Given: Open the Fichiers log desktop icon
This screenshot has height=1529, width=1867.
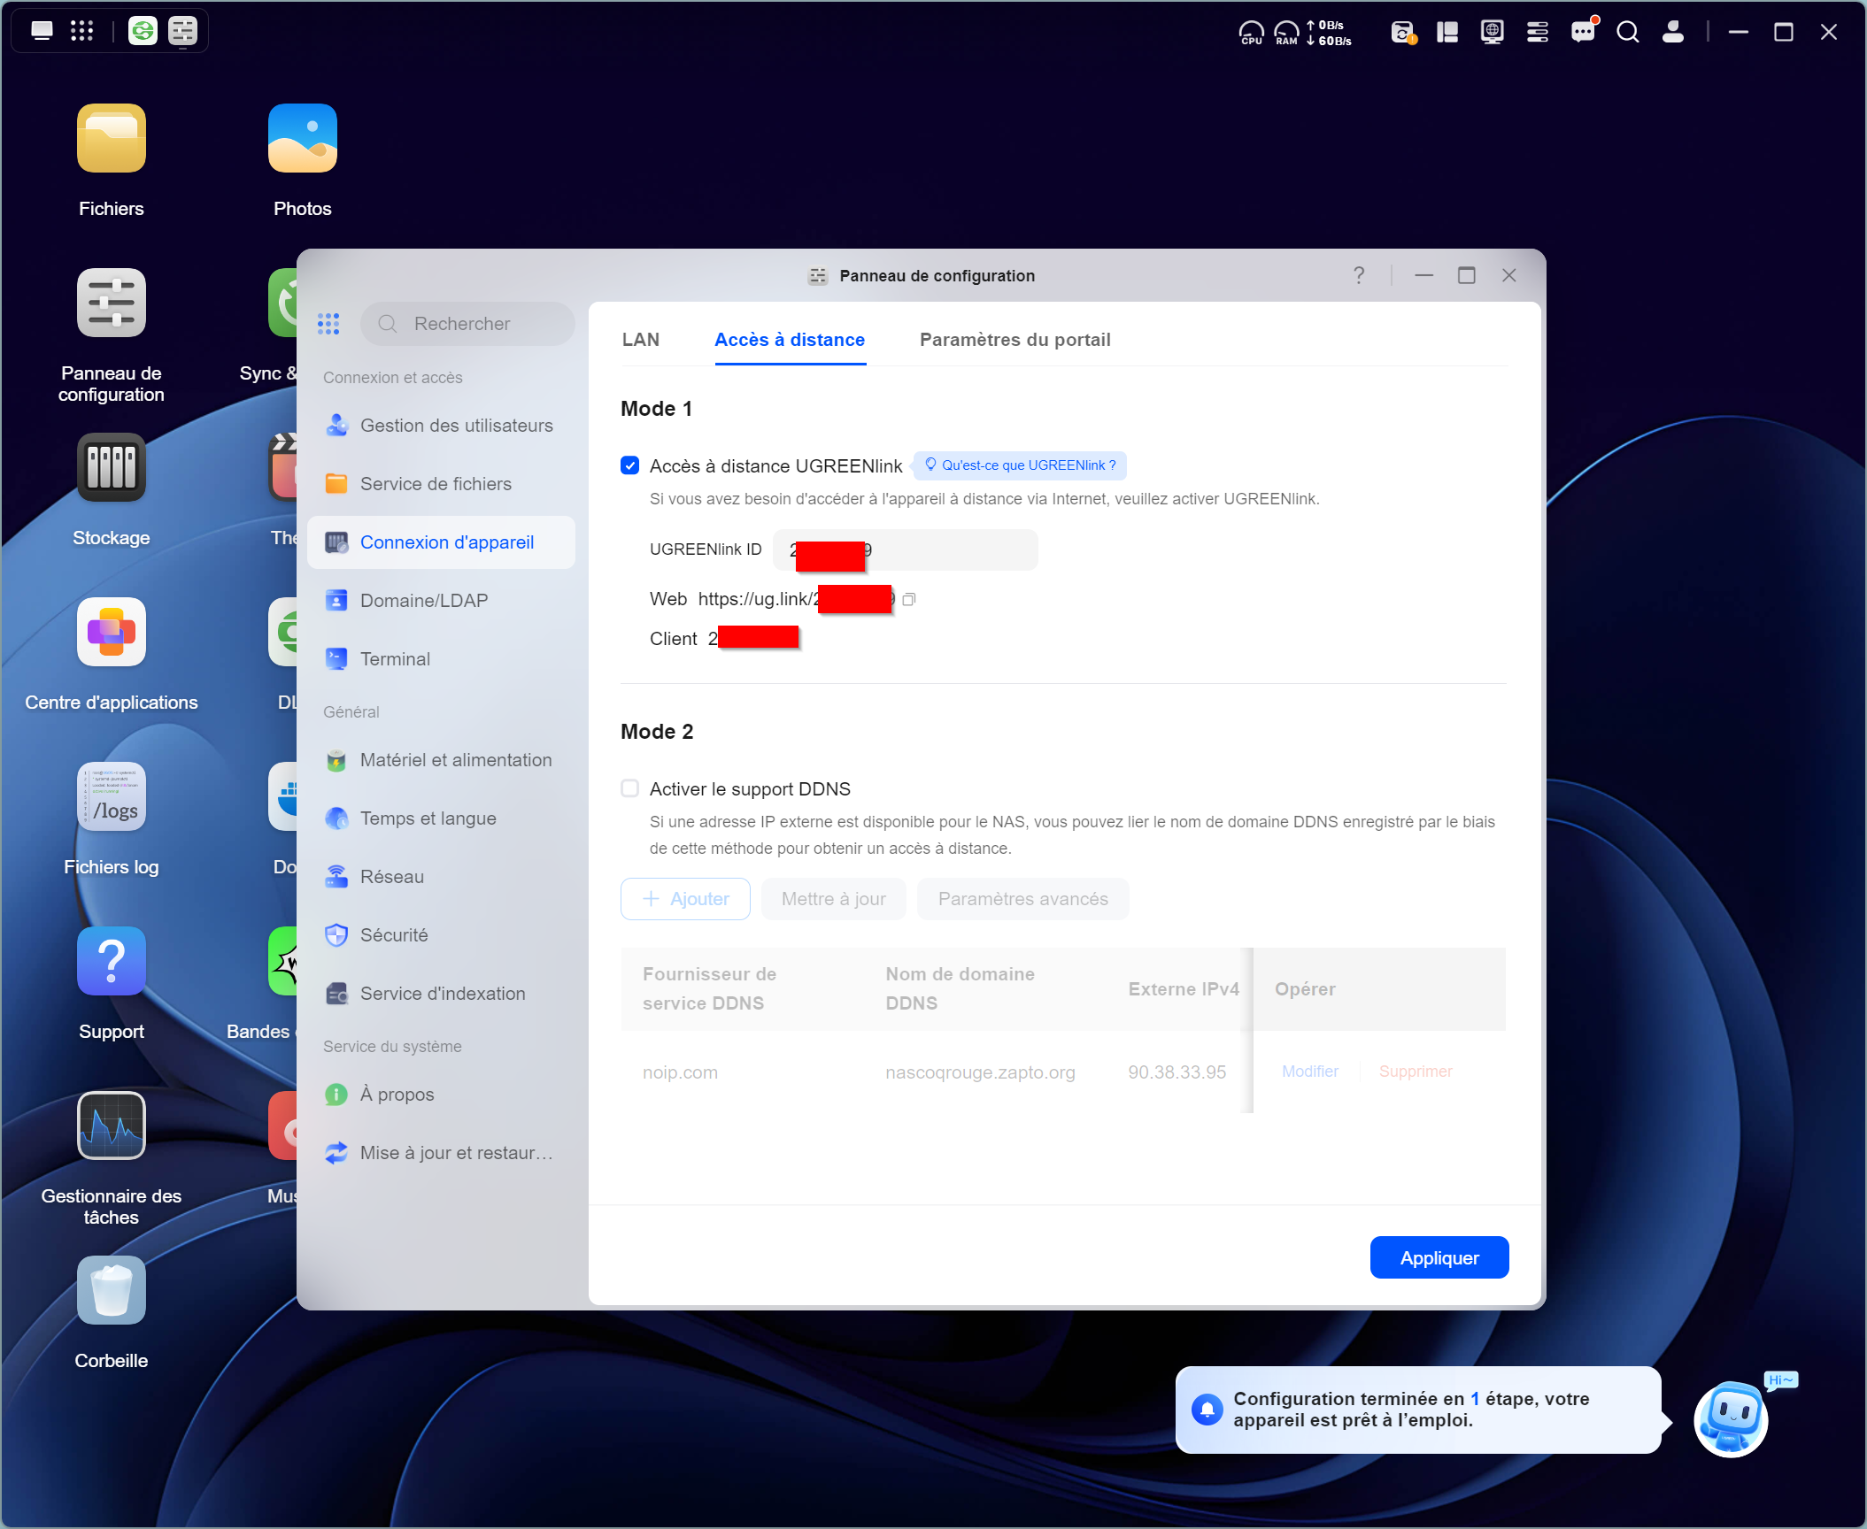Looking at the screenshot, I should [x=112, y=797].
